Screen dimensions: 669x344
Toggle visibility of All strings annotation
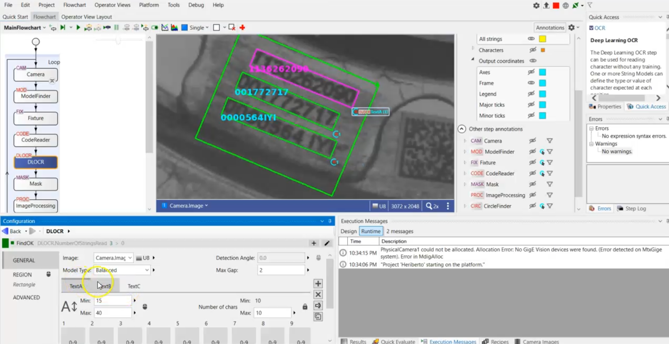[x=531, y=39]
